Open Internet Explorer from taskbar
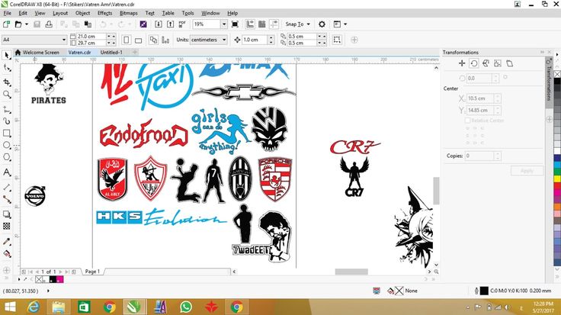The image size is (561, 315). (x=34, y=307)
